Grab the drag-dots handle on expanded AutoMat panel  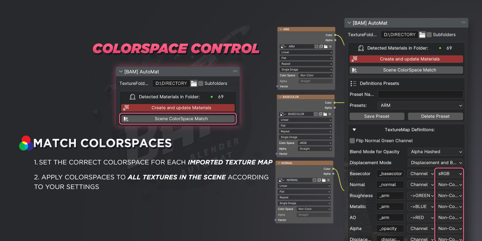(x=464, y=22)
